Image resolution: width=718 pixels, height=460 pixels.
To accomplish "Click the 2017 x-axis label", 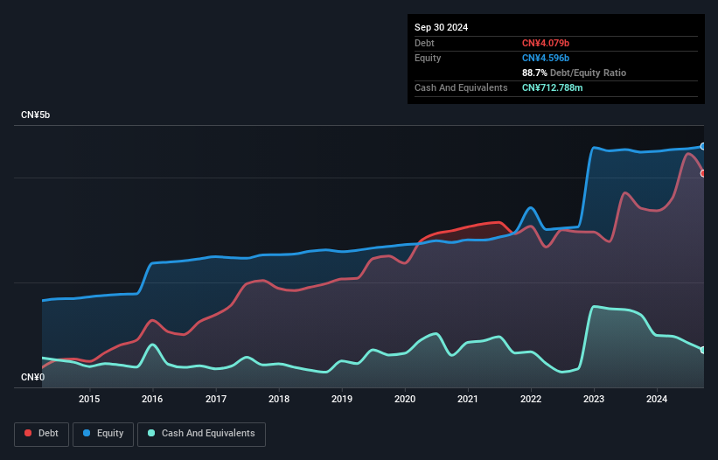I will (x=216, y=399).
